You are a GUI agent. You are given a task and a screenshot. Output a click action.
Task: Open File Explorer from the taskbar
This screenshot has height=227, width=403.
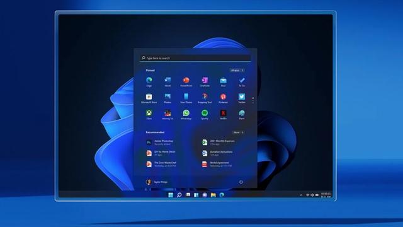213,195
